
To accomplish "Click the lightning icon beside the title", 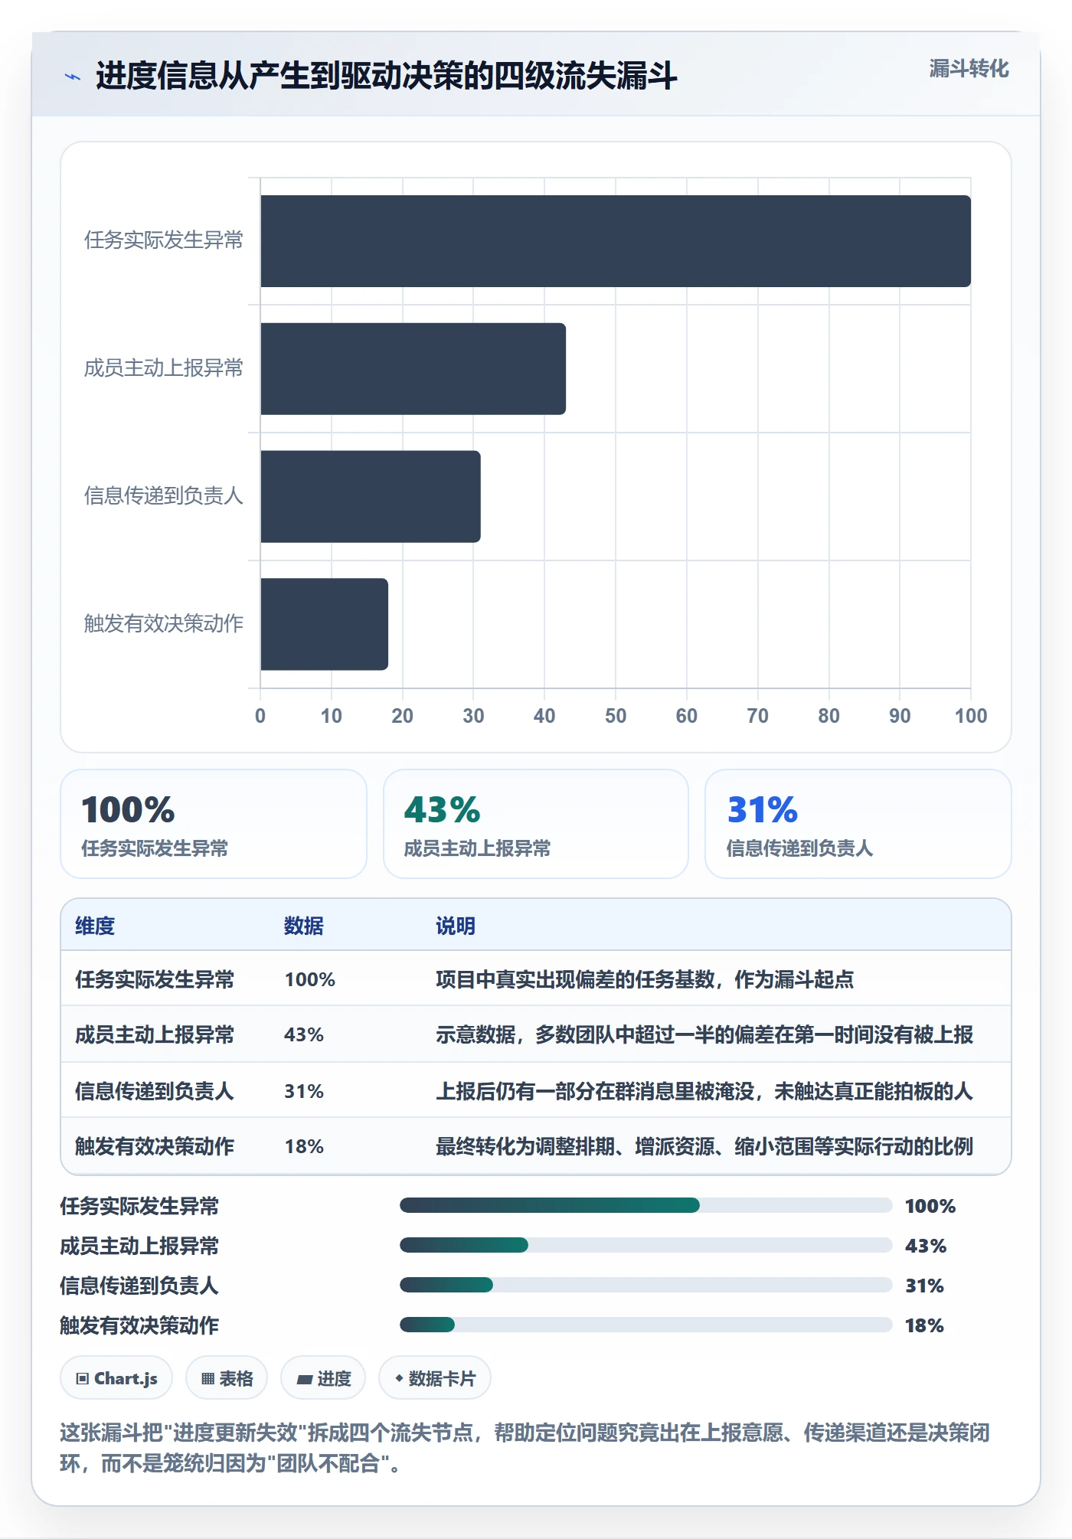I will point(73,76).
